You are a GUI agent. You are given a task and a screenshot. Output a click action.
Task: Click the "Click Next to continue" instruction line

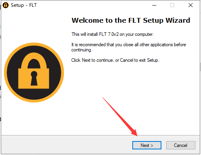coord(115,60)
